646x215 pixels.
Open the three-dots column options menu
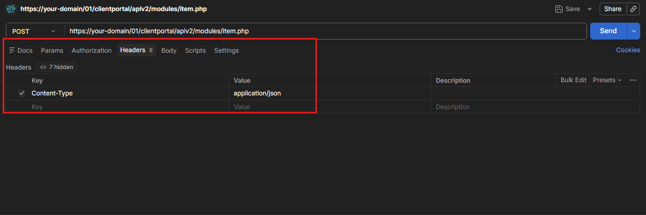pyautogui.click(x=633, y=80)
